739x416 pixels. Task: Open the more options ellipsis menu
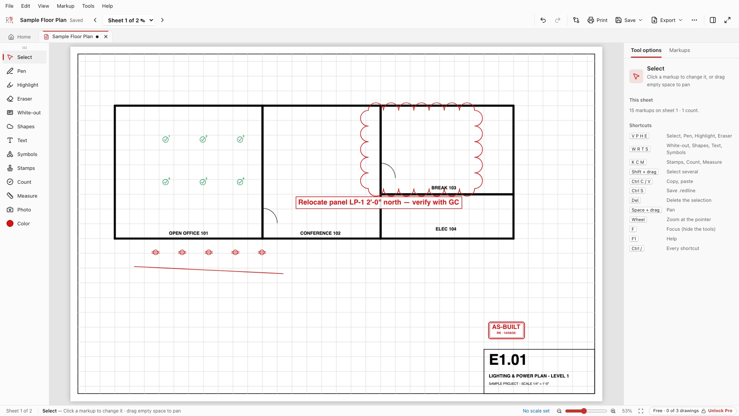point(694,20)
